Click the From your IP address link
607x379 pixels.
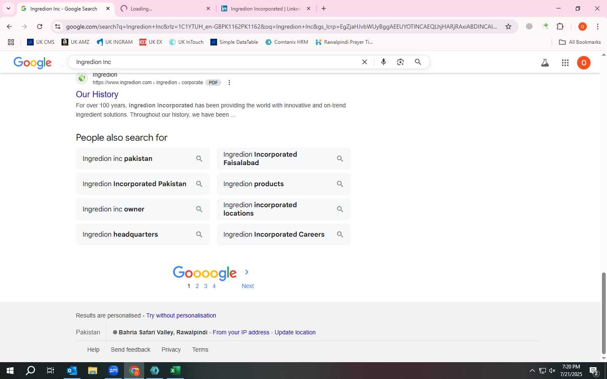pos(241,332)
